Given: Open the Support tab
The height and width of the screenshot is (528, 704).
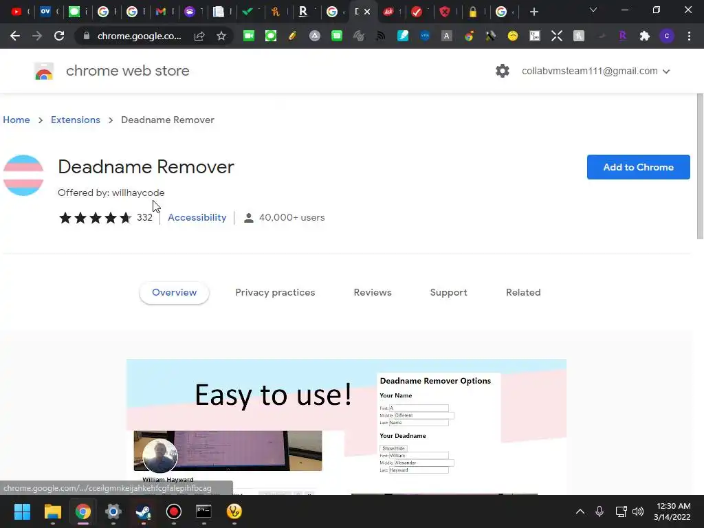Looking at the screenshot, I should tap(448, 292).
